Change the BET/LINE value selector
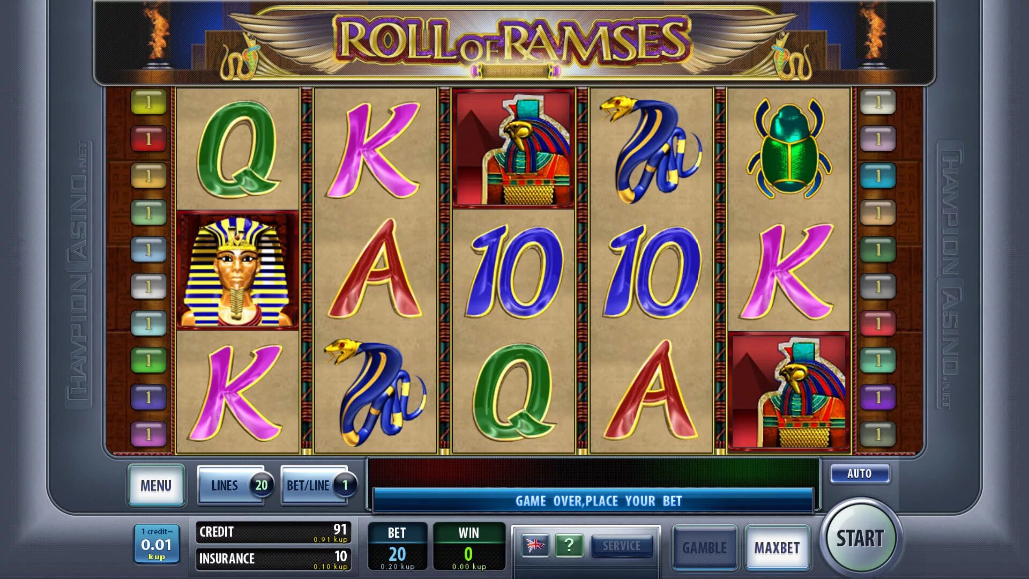Viewport: 1029px width, 579px height. (319, 485)
